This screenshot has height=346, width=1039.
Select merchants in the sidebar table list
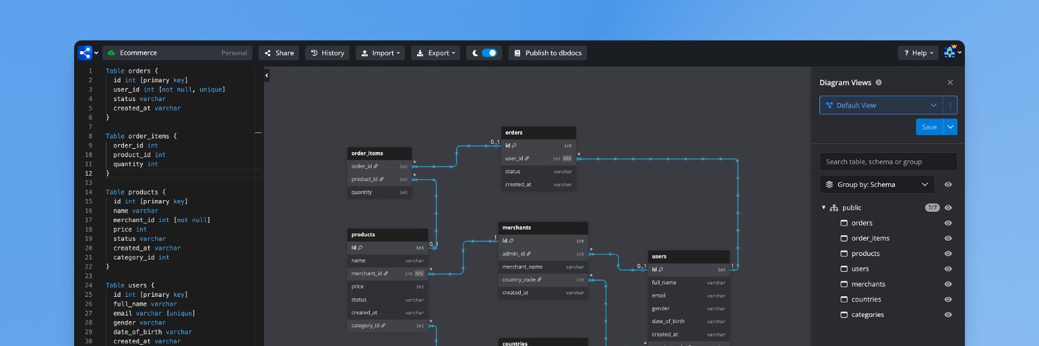pyautogui.click(x=869, y=284)
